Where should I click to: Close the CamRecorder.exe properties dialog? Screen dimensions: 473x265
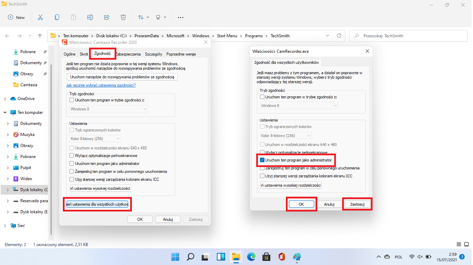pos(367,51)
